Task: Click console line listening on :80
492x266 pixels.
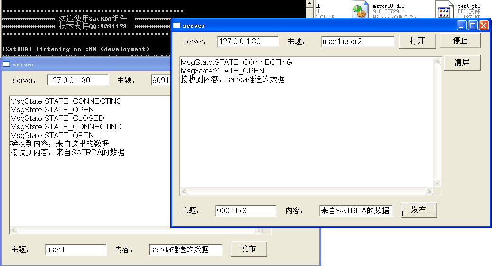Action: click(75, 49)
